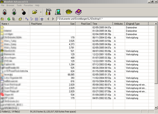Click the status text 2 folder(s), 19 file(s)

tap(10, 111)
